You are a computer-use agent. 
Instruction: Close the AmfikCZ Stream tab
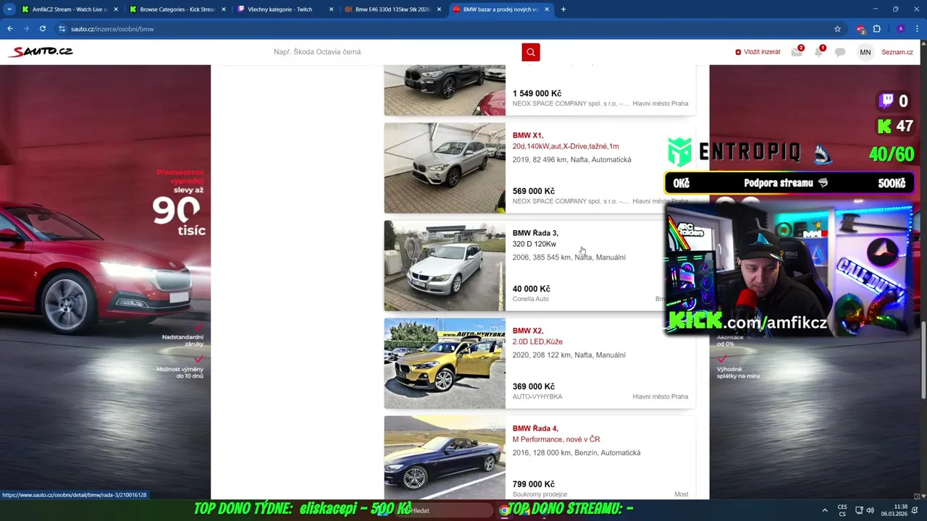116,9
